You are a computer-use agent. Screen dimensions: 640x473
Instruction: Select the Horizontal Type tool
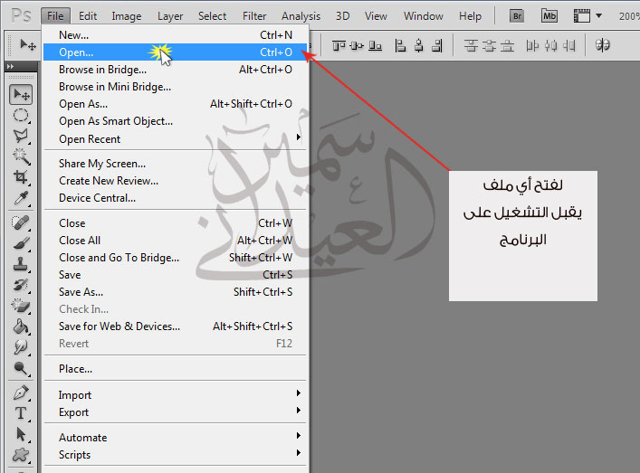[x=21, y=413]
